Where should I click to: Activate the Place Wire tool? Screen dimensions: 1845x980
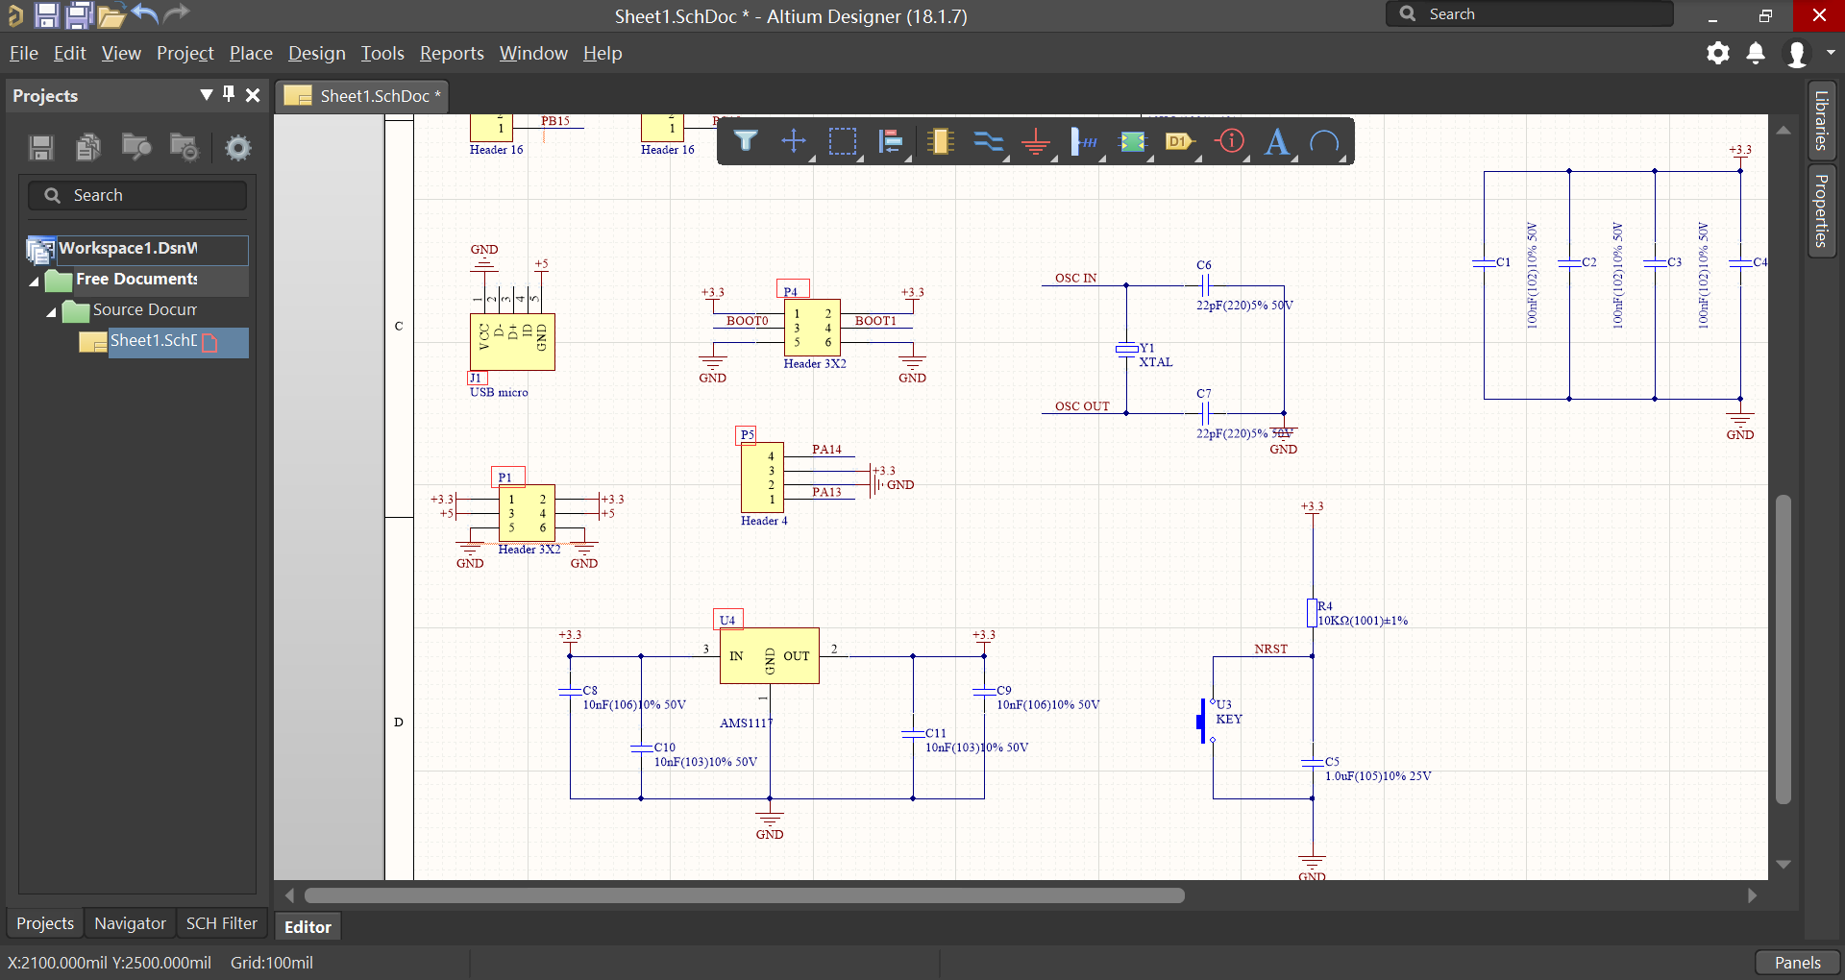coord(989,141)
